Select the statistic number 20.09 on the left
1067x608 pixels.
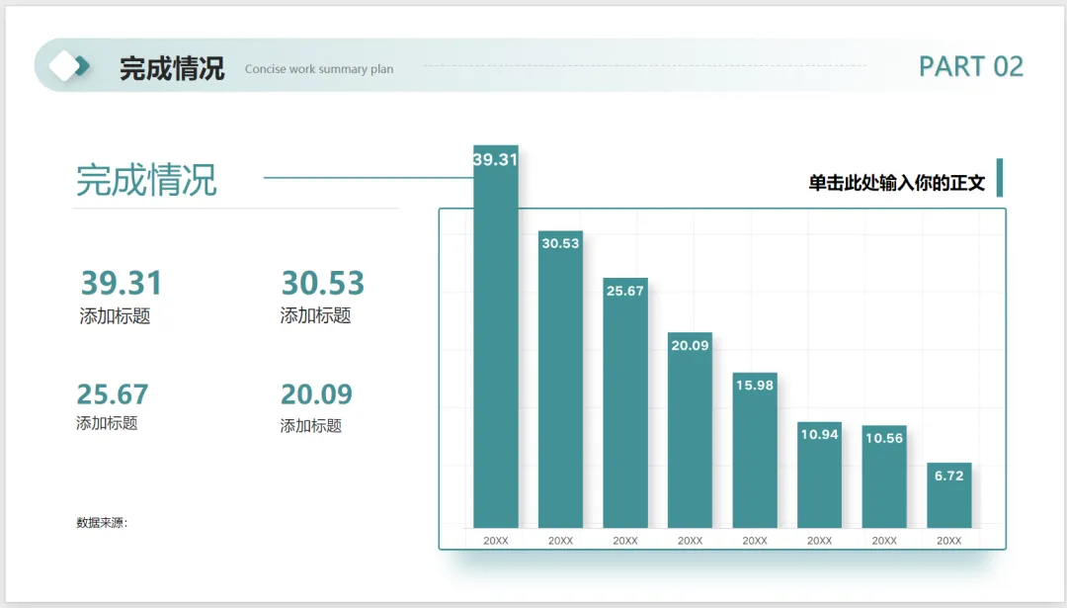click(x=316, y=394)
